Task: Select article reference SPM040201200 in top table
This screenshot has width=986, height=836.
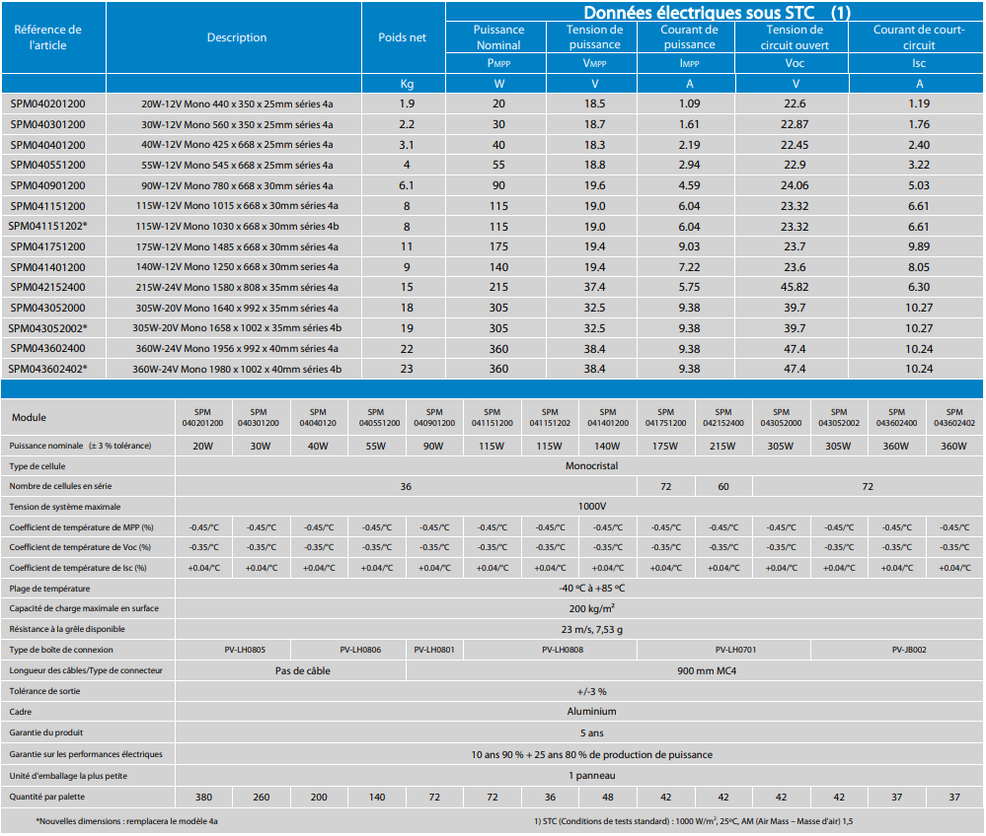Action: [47, 104]
